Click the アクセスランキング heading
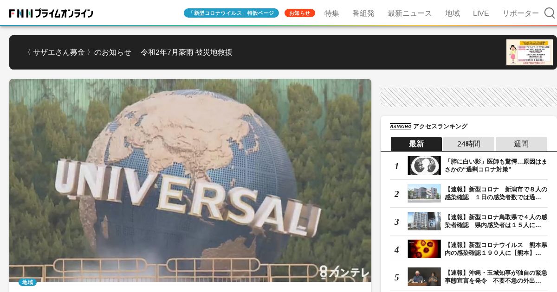Image resolution: width=557 pixels, height=292 pixels. pyautogui.click(x=440, y=126)
